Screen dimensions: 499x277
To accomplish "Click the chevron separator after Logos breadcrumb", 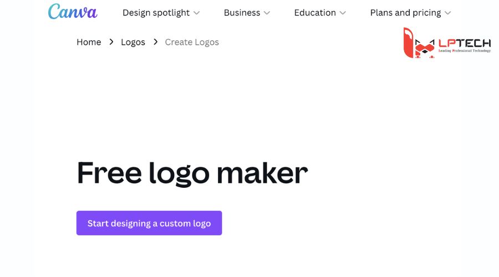I will click(x=155, y=42).
